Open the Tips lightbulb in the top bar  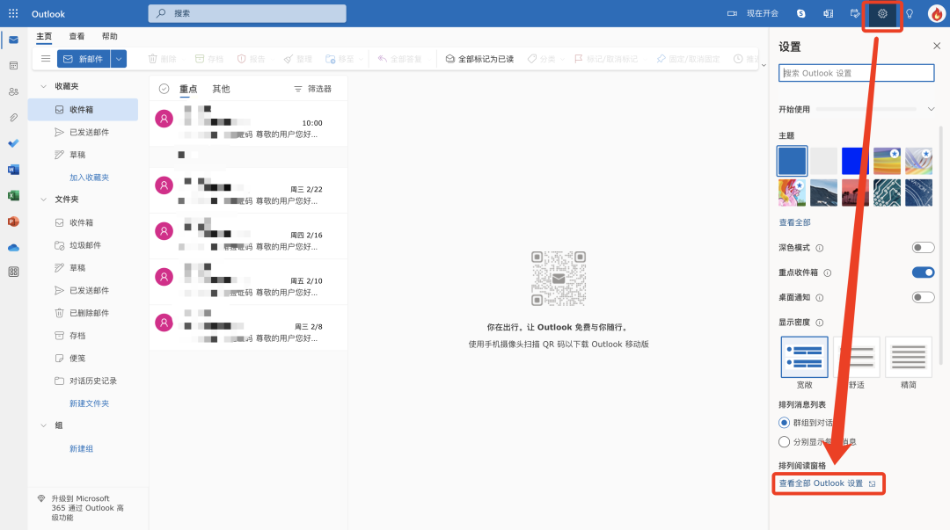pyautogui.click(x=909, y=13)
